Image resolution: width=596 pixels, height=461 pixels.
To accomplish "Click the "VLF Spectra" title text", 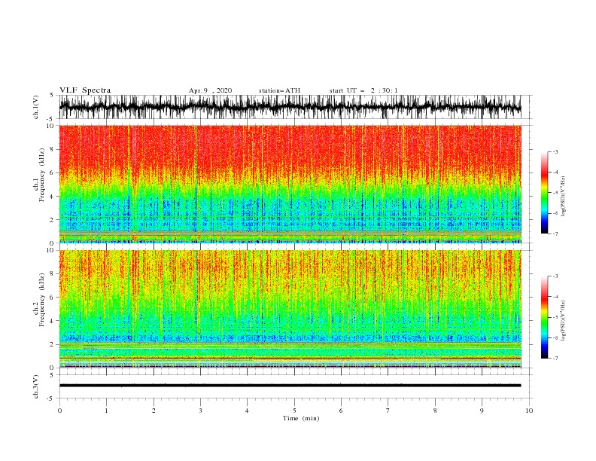I will (x=85, y=90).
